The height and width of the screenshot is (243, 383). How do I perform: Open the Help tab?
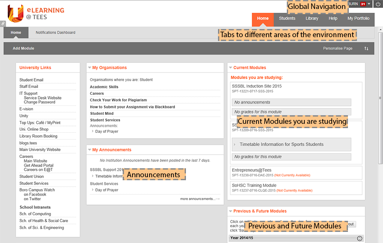coord(333,18)
